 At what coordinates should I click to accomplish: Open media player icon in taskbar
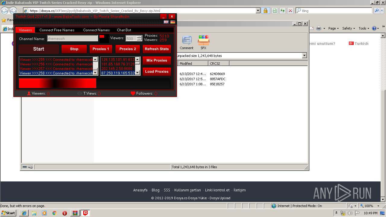[44, 213]
